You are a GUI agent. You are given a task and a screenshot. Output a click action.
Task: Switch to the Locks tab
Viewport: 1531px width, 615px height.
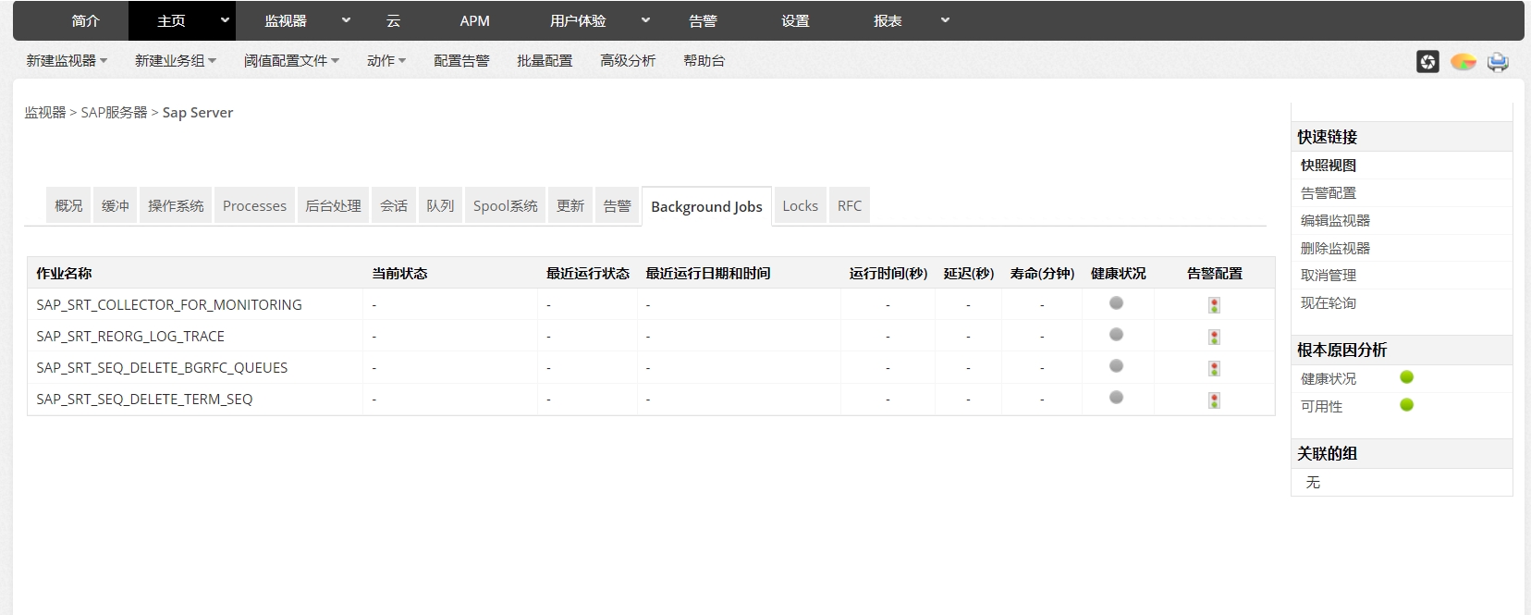point(800,205)
